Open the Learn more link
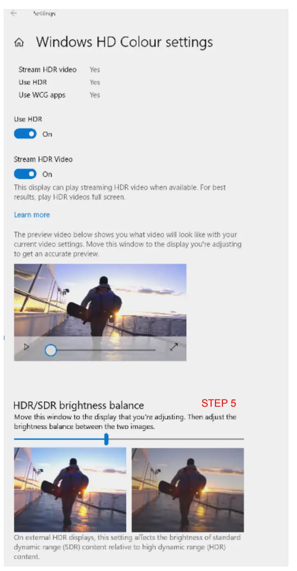The width and height of the screenshot is (297, 571). coord(32,215)
